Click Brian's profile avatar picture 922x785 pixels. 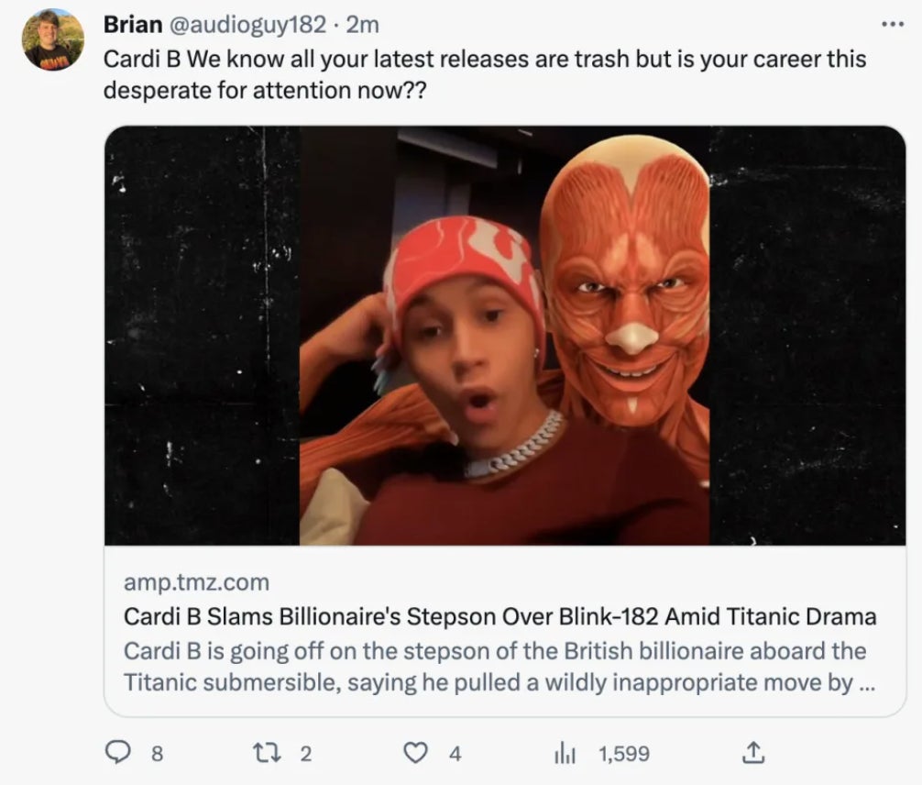[54, 39]
